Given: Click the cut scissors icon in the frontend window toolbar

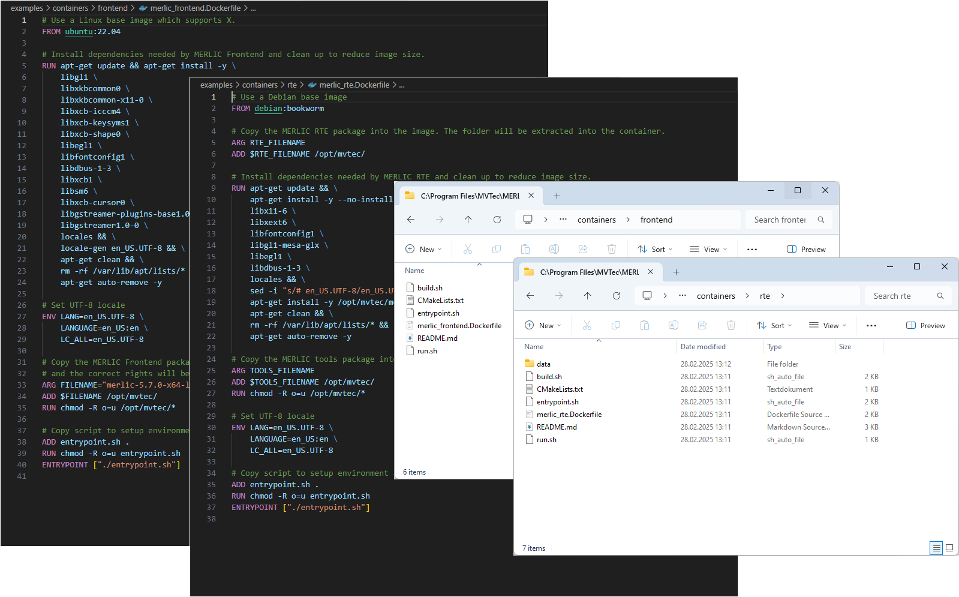Looking at the screenshot, I should pyautogui.click(x=468, y=249).
